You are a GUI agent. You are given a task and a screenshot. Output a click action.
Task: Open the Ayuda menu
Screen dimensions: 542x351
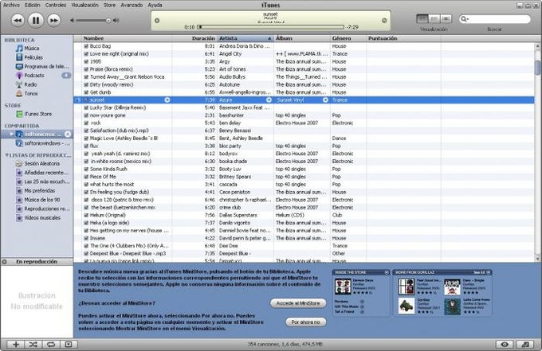(x=155, y=6)
